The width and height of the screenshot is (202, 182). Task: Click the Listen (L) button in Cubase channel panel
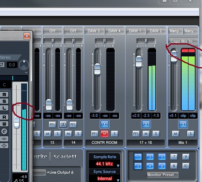click(4, 108)
